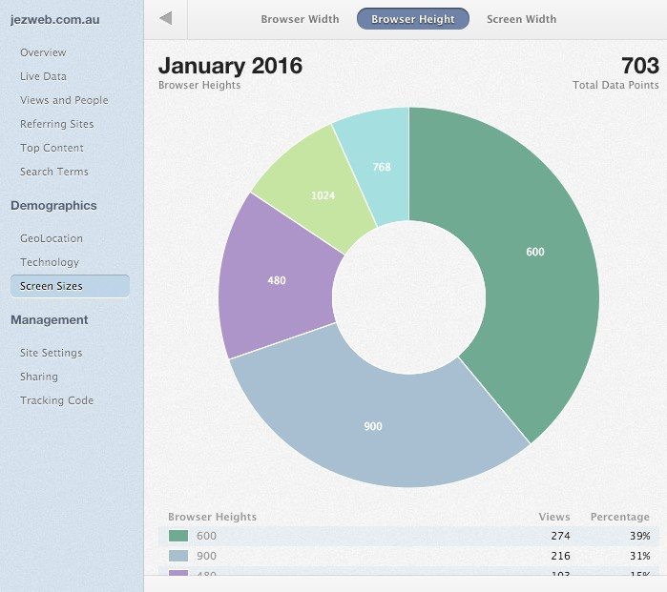Click the 274 views value

[x=560, y=536]
